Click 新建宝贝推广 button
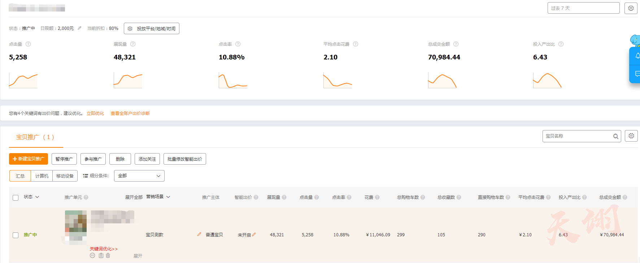640x263 pixels. tap(29, 159)
